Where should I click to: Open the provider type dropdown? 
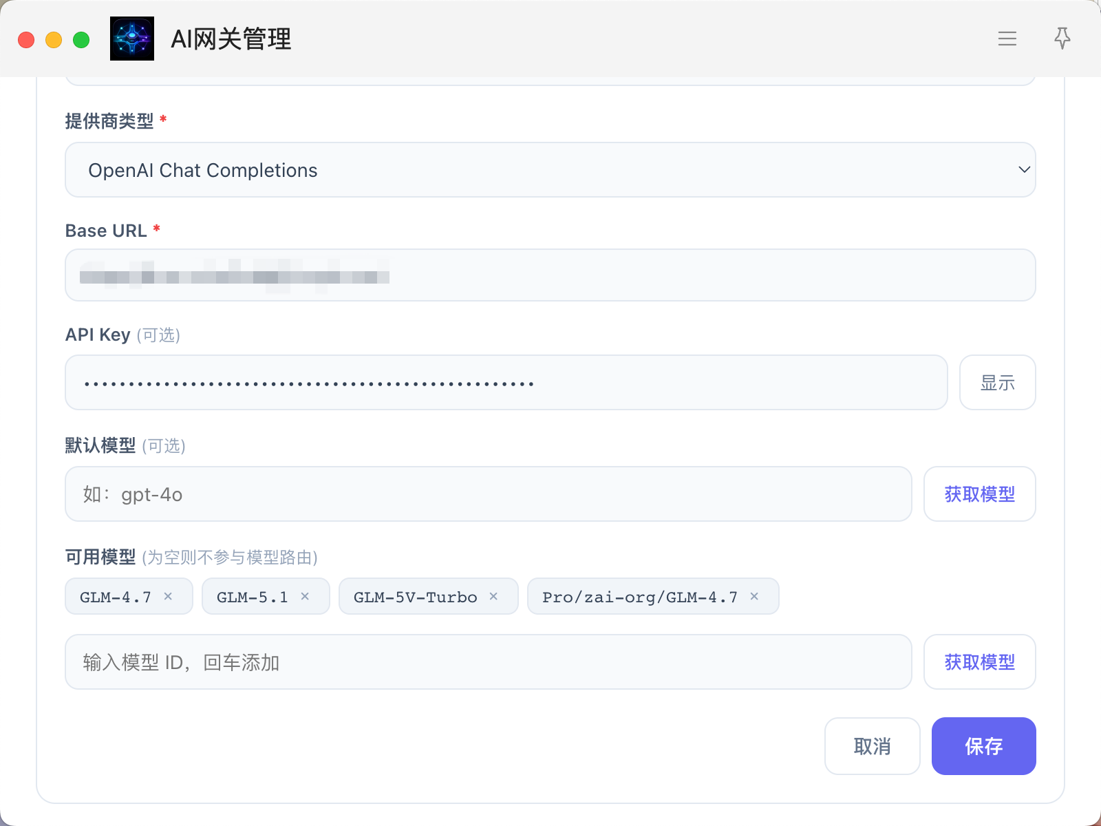point(550,170)
